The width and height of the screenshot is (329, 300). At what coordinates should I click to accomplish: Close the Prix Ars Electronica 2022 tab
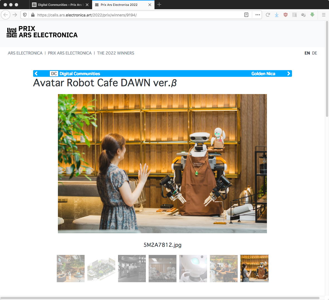tap(149, 5)
